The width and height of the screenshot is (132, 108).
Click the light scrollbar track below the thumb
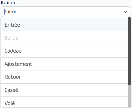pyautogui.click(x=129, y=96)
